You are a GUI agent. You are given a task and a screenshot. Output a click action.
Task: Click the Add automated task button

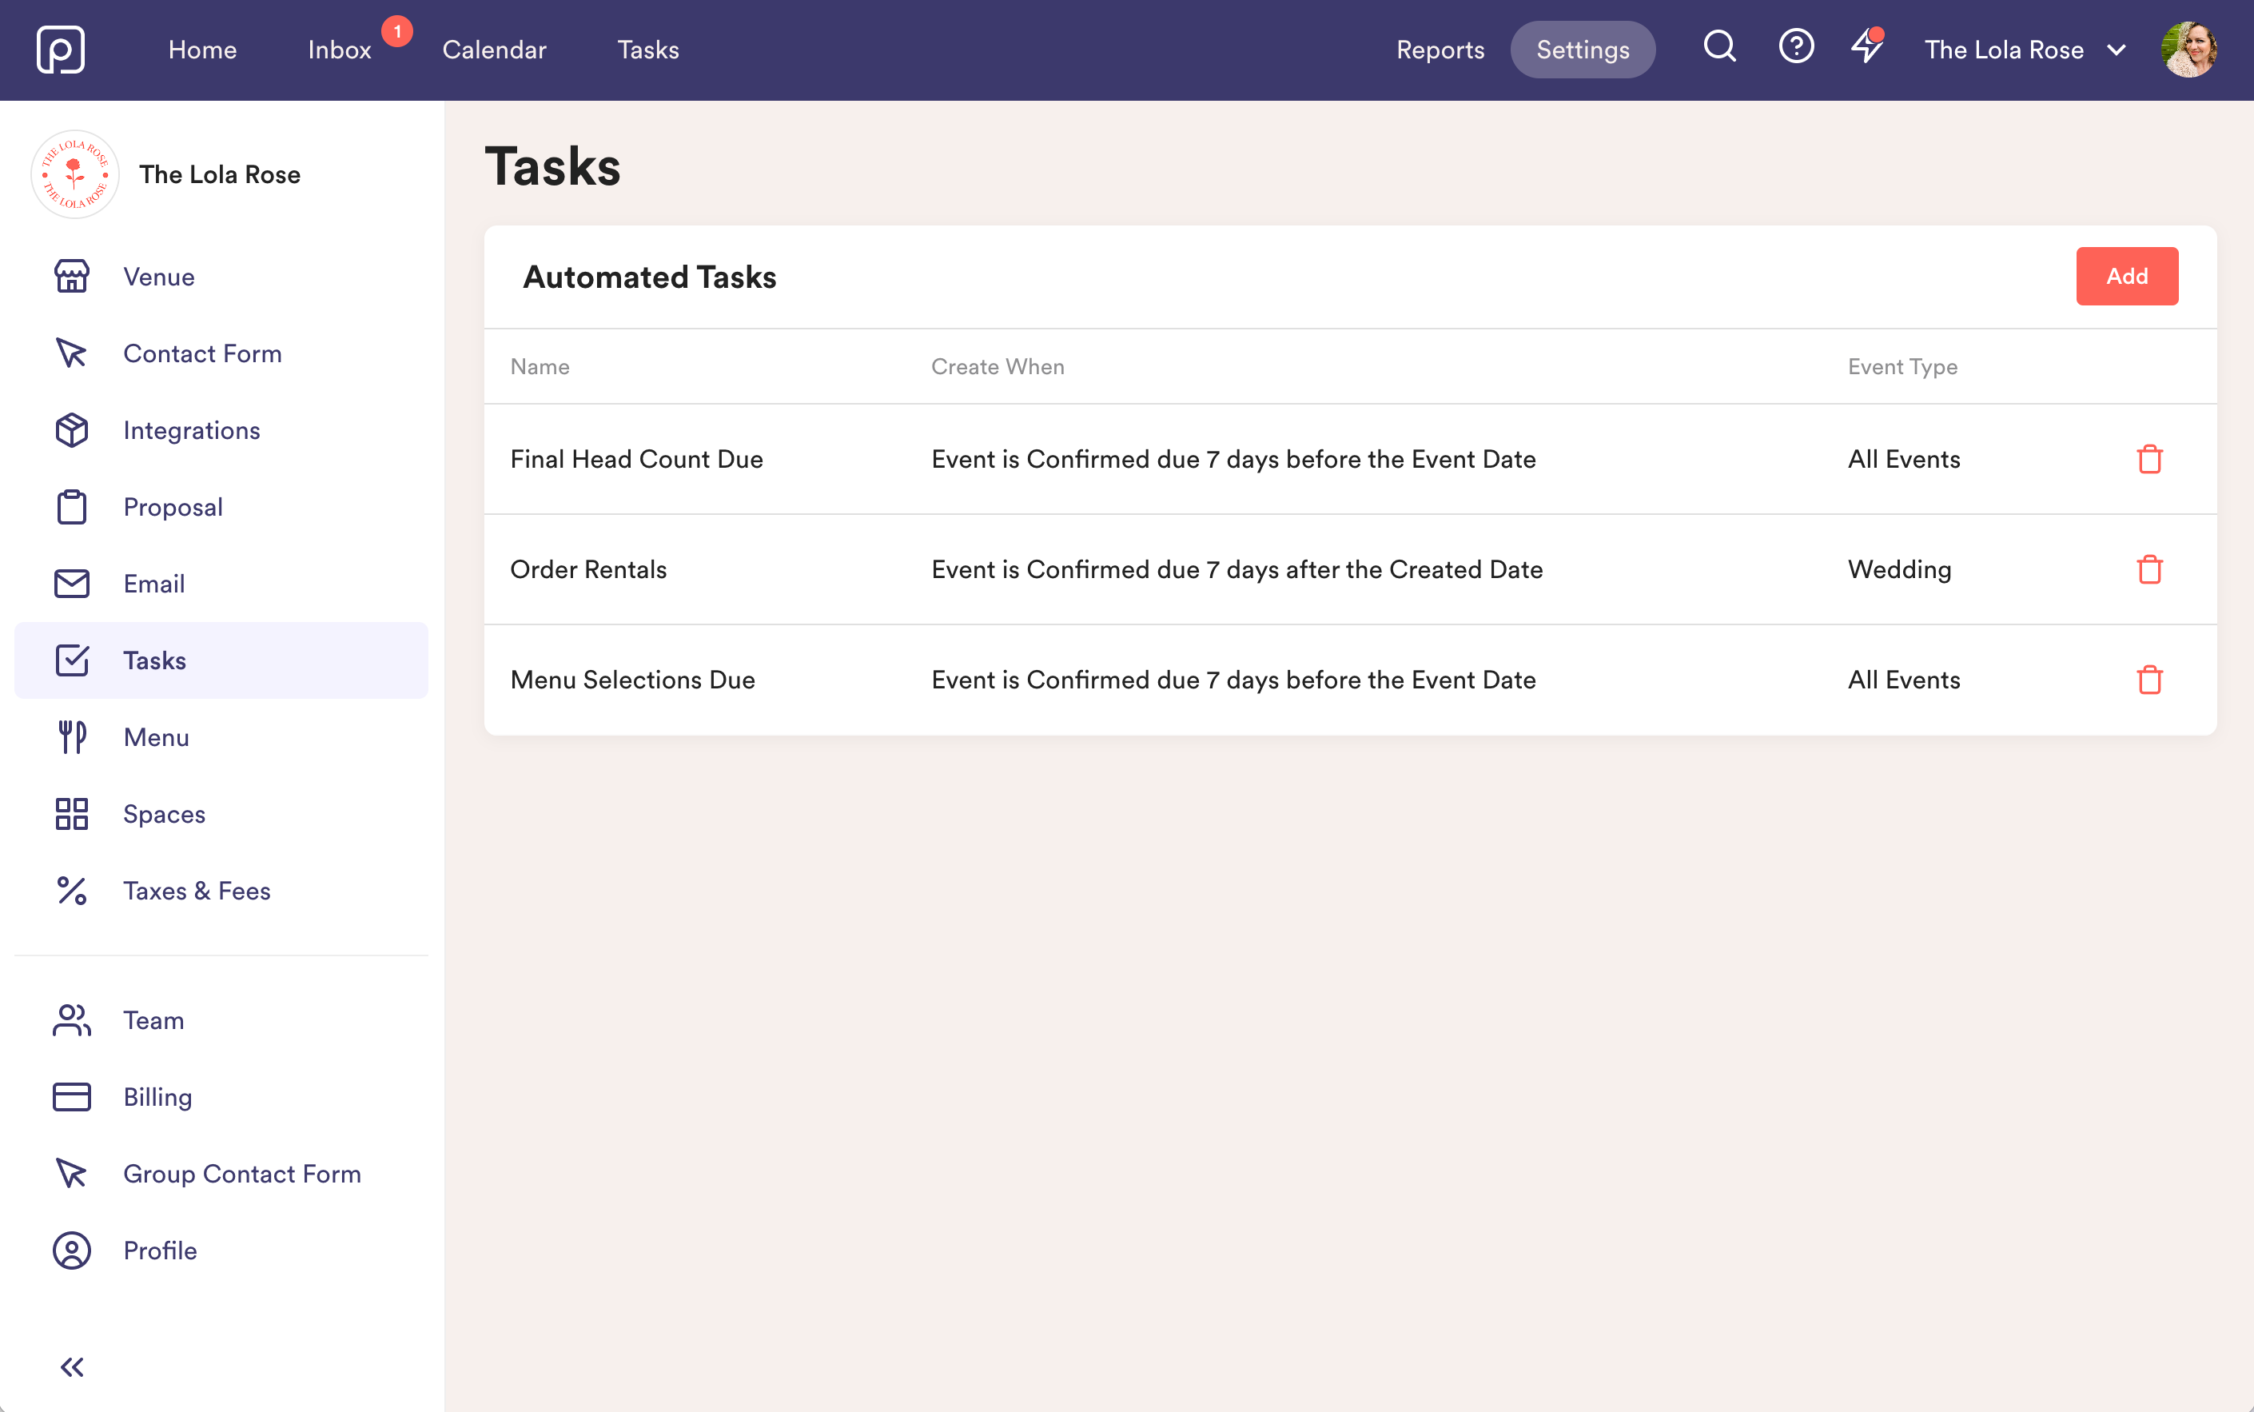[2126, 277]
